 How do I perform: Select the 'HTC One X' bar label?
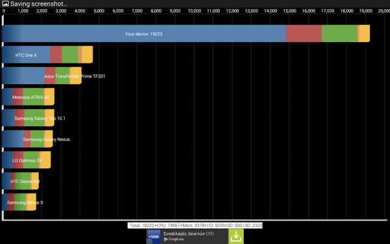click(26, 55)
